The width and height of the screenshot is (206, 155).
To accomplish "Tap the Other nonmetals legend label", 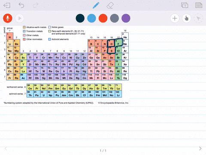I will pyautogui.click(x=34, y=39).
